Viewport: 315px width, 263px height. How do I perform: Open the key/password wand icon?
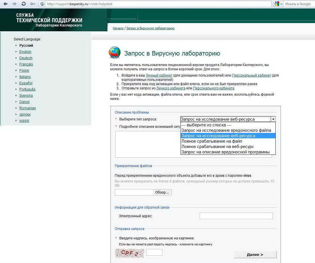pyautogui.click(x=32, y=4)
